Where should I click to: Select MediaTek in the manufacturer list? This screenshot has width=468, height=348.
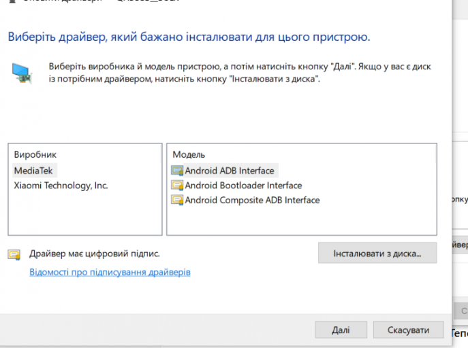click(33, 171)
